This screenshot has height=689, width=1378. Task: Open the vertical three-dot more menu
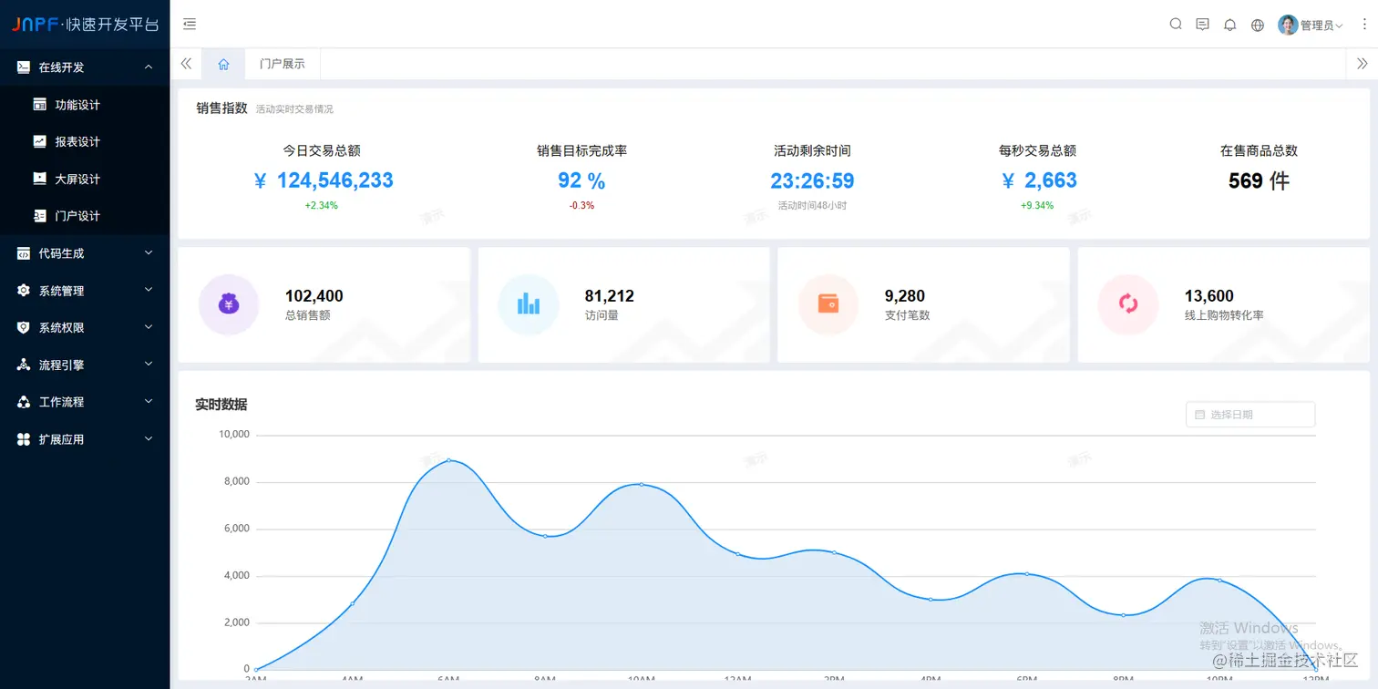[x=1364, y=25]
